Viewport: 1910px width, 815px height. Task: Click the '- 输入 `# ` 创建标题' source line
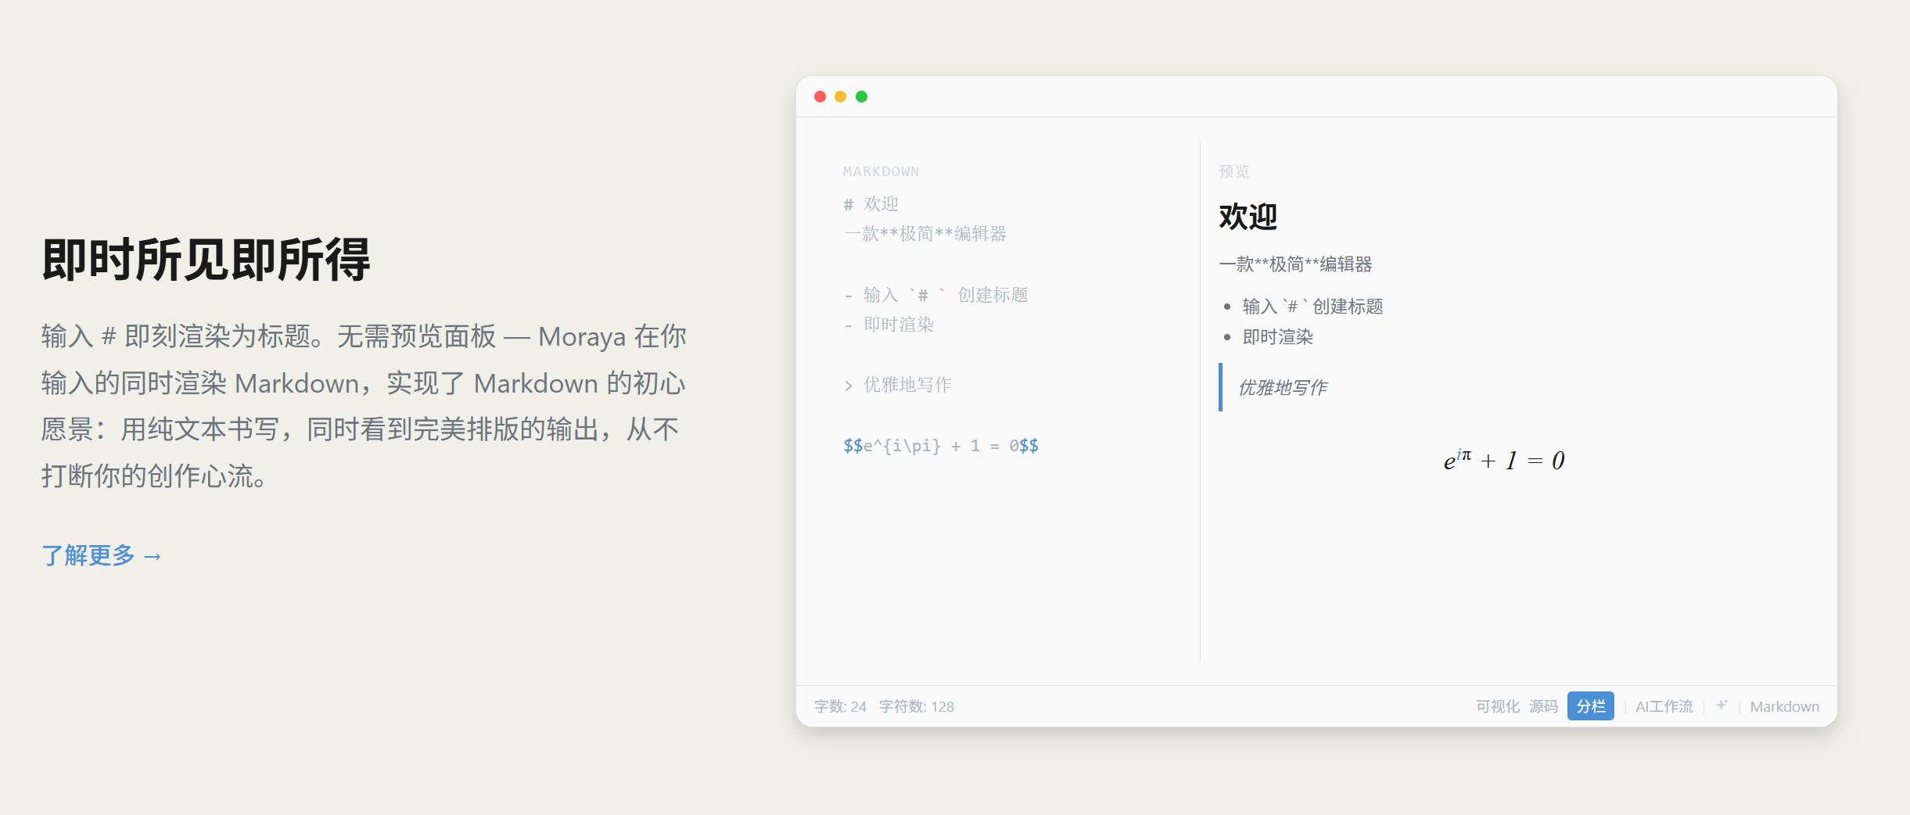935,295
